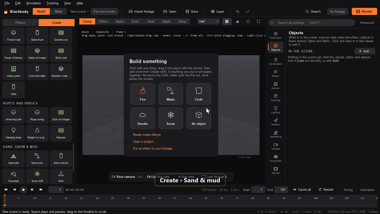The height and width of the screenshot is (214, 380).
Task: Edit the End frame field
Action: point(281,190)
